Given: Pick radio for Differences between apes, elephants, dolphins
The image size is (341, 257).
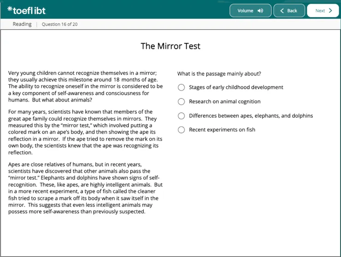Looking at the screenshot, I should tap(182, 116).
